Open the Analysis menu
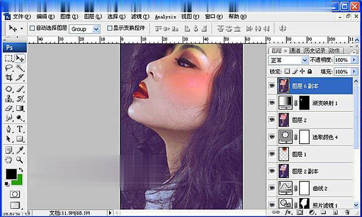 coord(165,17)
